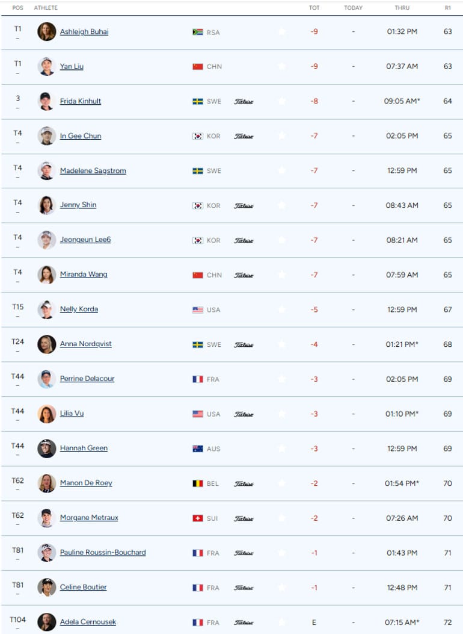
Task: Toggle favorite star for Celine Boutier
Action: pyautogui.click(x=282, y=588)
